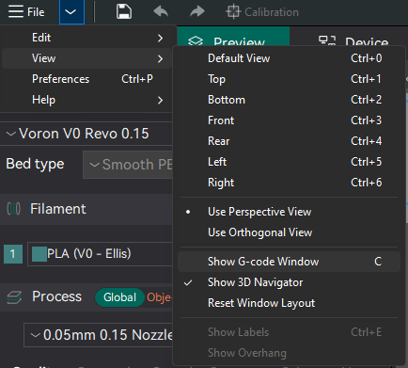Click the Filament section header text
408x368 pixels.
coord(58,209)
